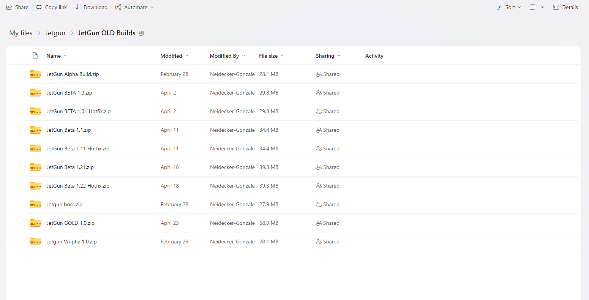589x300 pixels.
Task: Open JetGun Beta 1.21.zip
Action: pyautogui.click(x=70, y=167)
